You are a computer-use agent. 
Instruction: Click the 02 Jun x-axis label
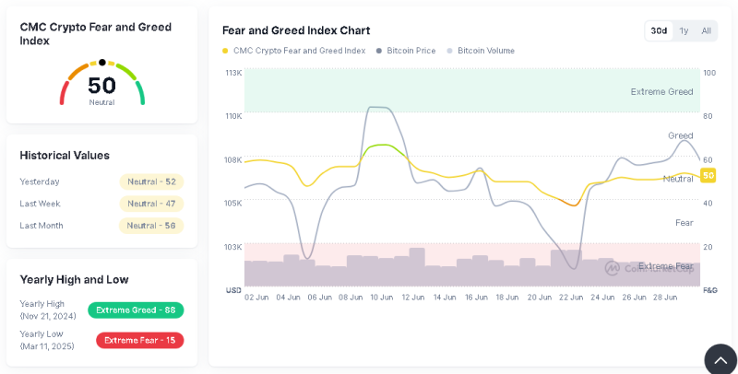point(256,298)
